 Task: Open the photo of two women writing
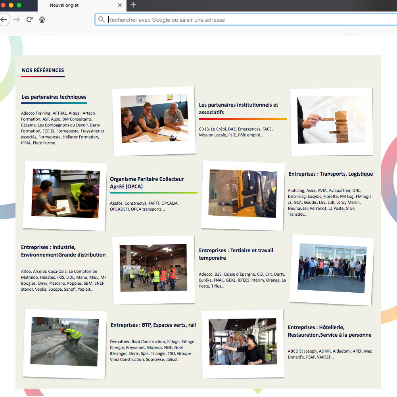point(65,196)
